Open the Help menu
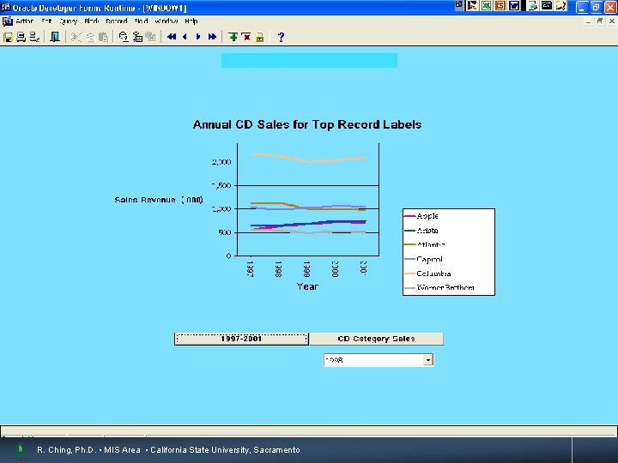The width and height of the screenshot is (618, 463). (191, 21)
